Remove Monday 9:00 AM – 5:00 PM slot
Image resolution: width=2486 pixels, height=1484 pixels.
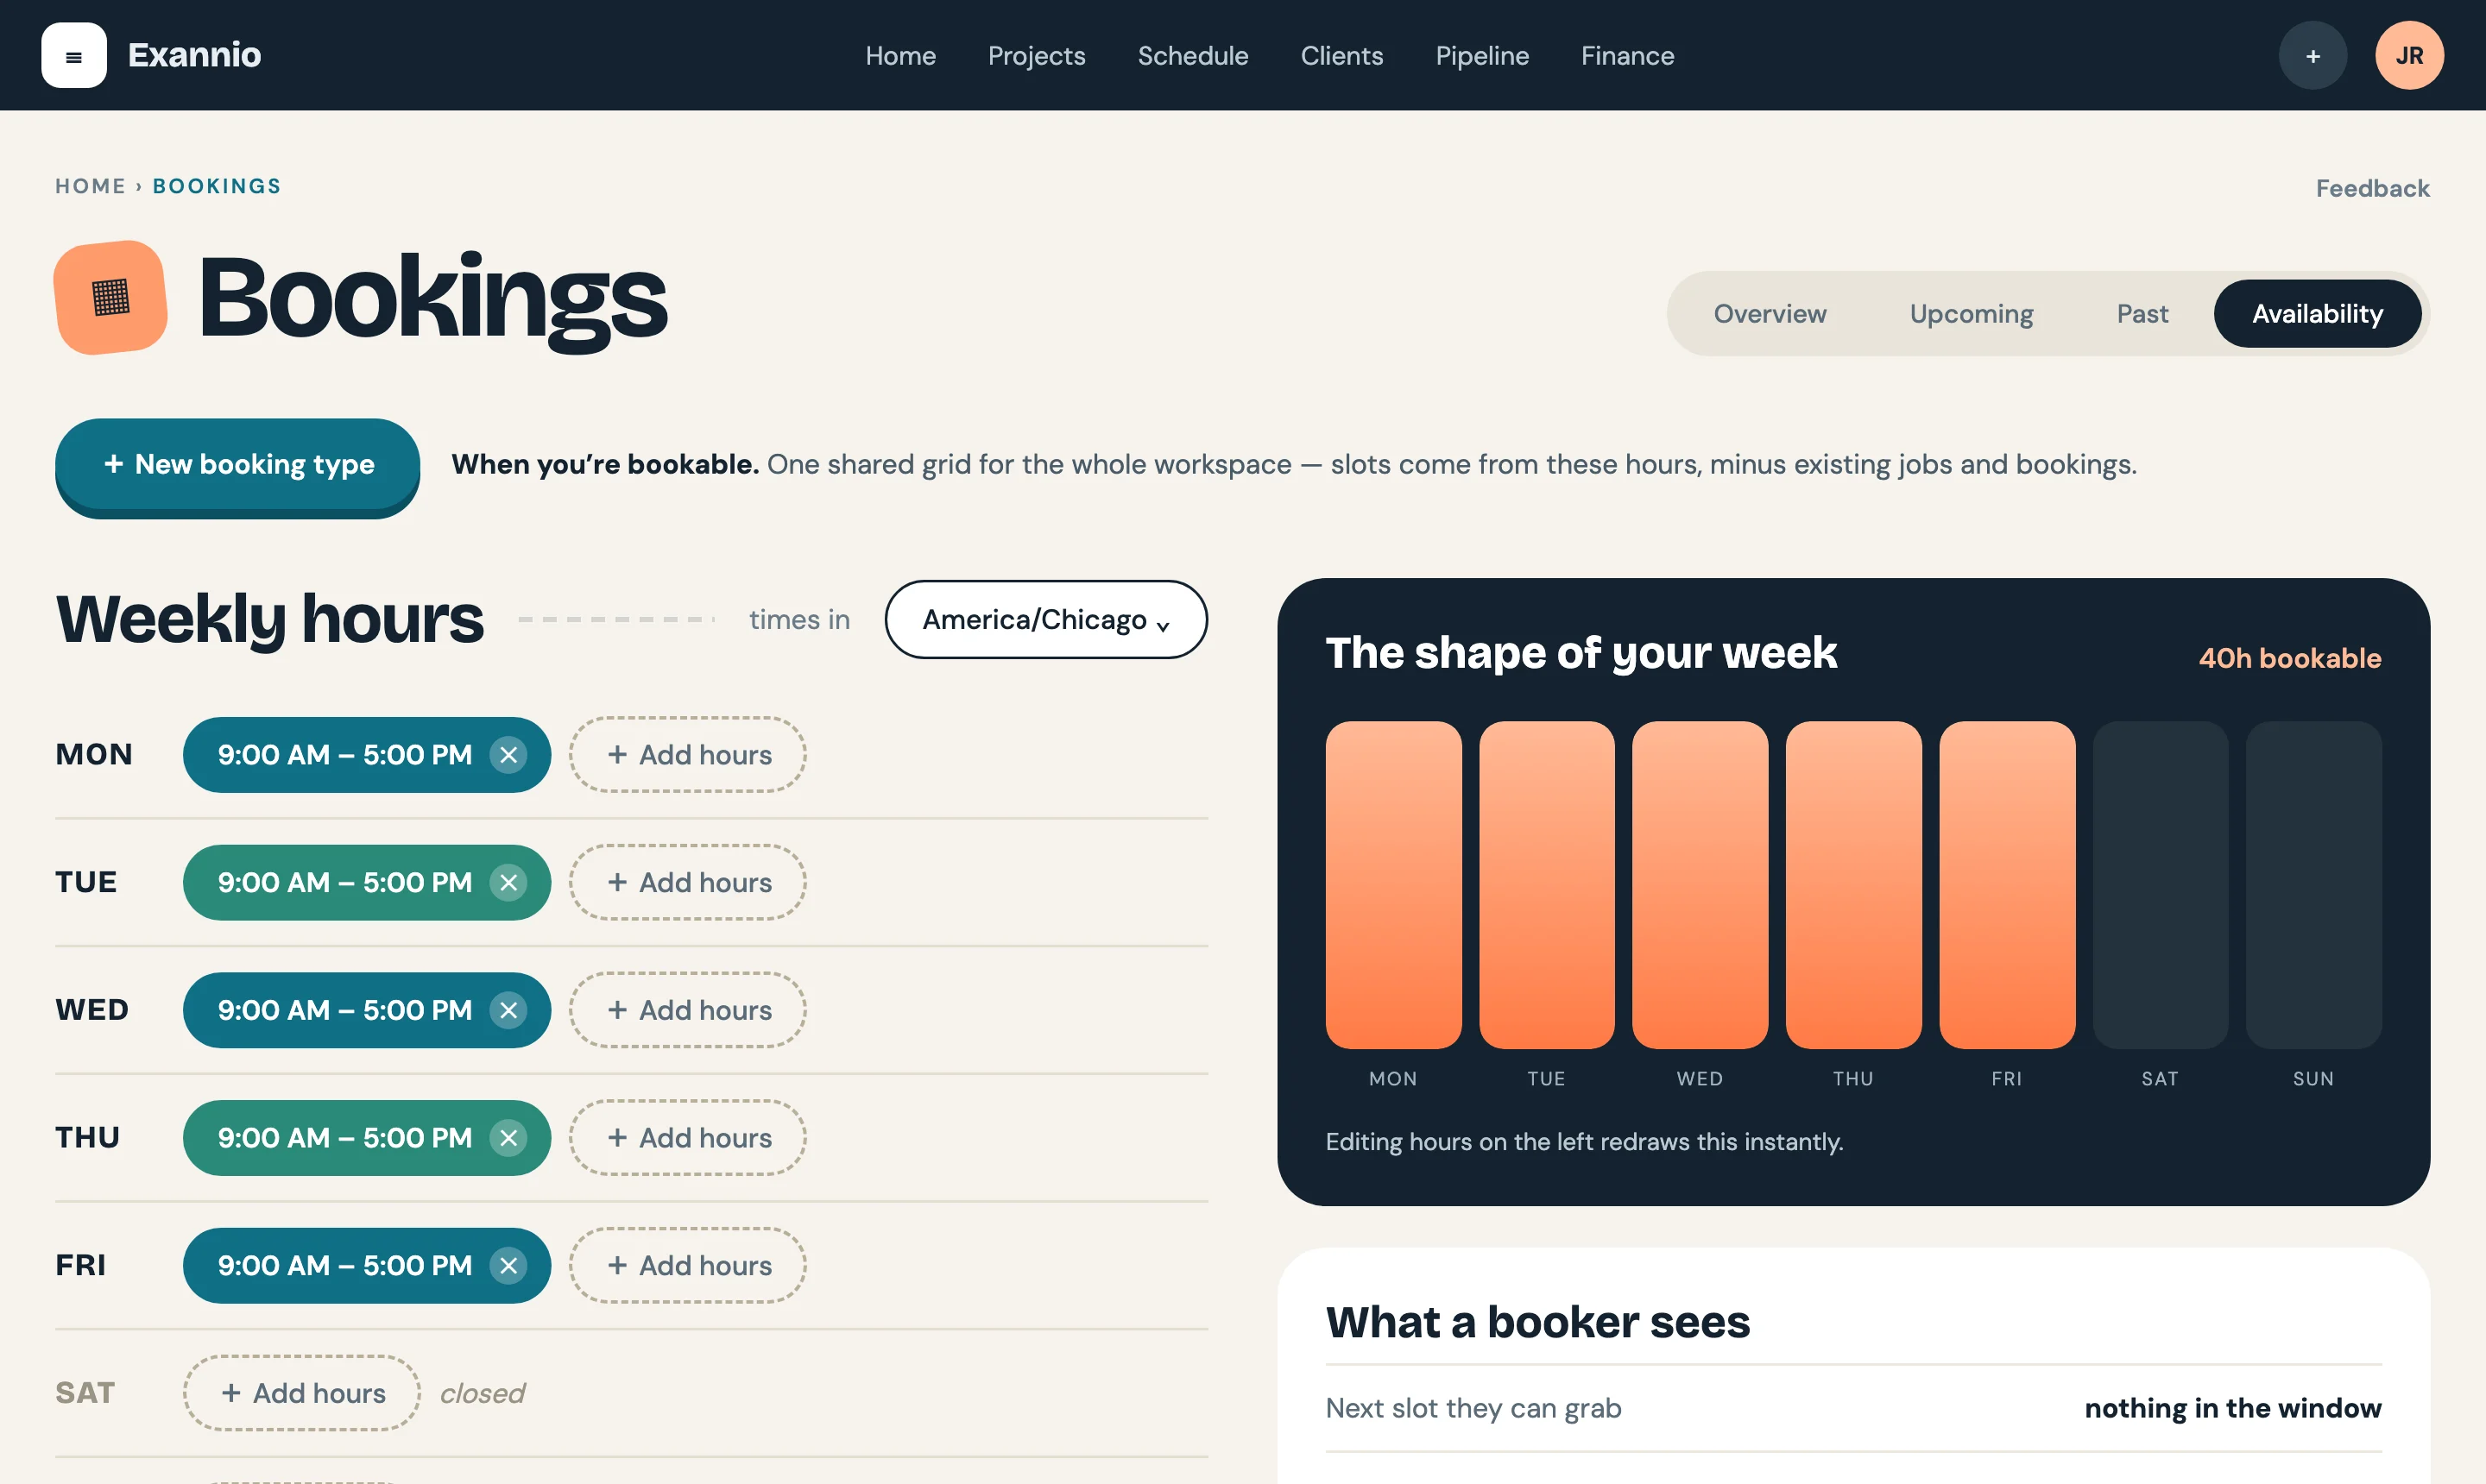(x=508, y=755)
